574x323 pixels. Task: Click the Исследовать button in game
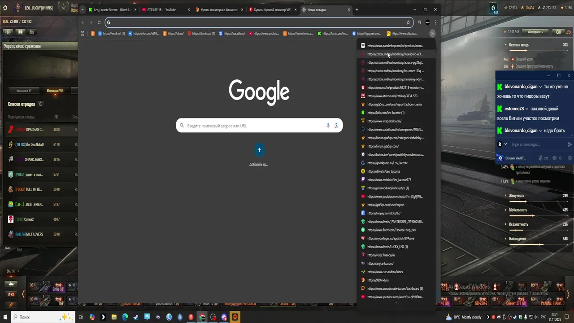coord(535,32)
